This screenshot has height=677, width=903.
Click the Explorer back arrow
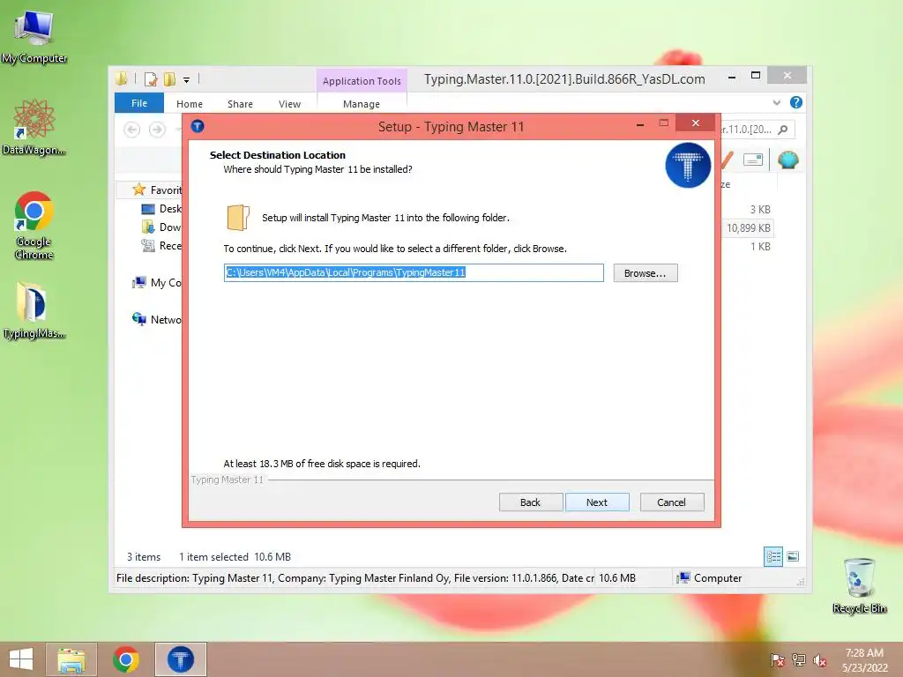click(x=132, y=130)
